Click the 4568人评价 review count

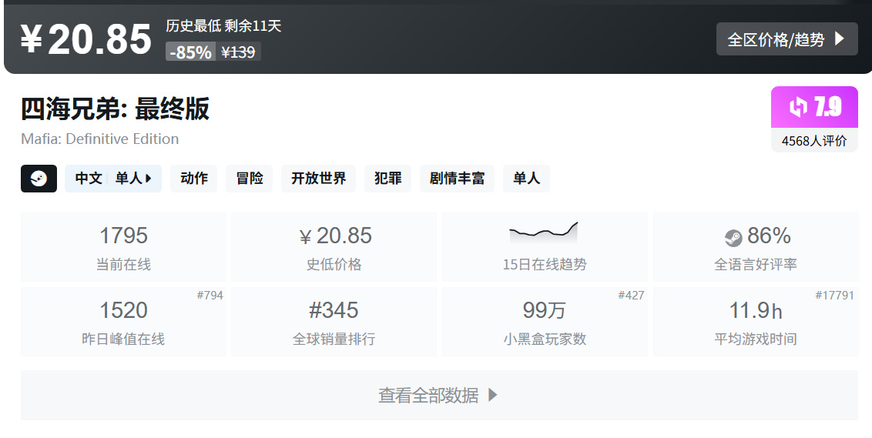[814, 141]
